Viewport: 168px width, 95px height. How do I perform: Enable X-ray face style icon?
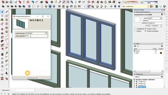pyautogui.click(x=29, y=7)
